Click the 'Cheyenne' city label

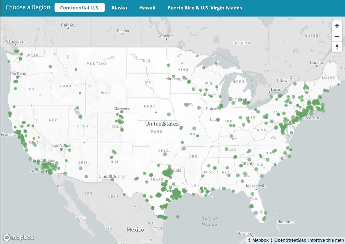[122, 109]
